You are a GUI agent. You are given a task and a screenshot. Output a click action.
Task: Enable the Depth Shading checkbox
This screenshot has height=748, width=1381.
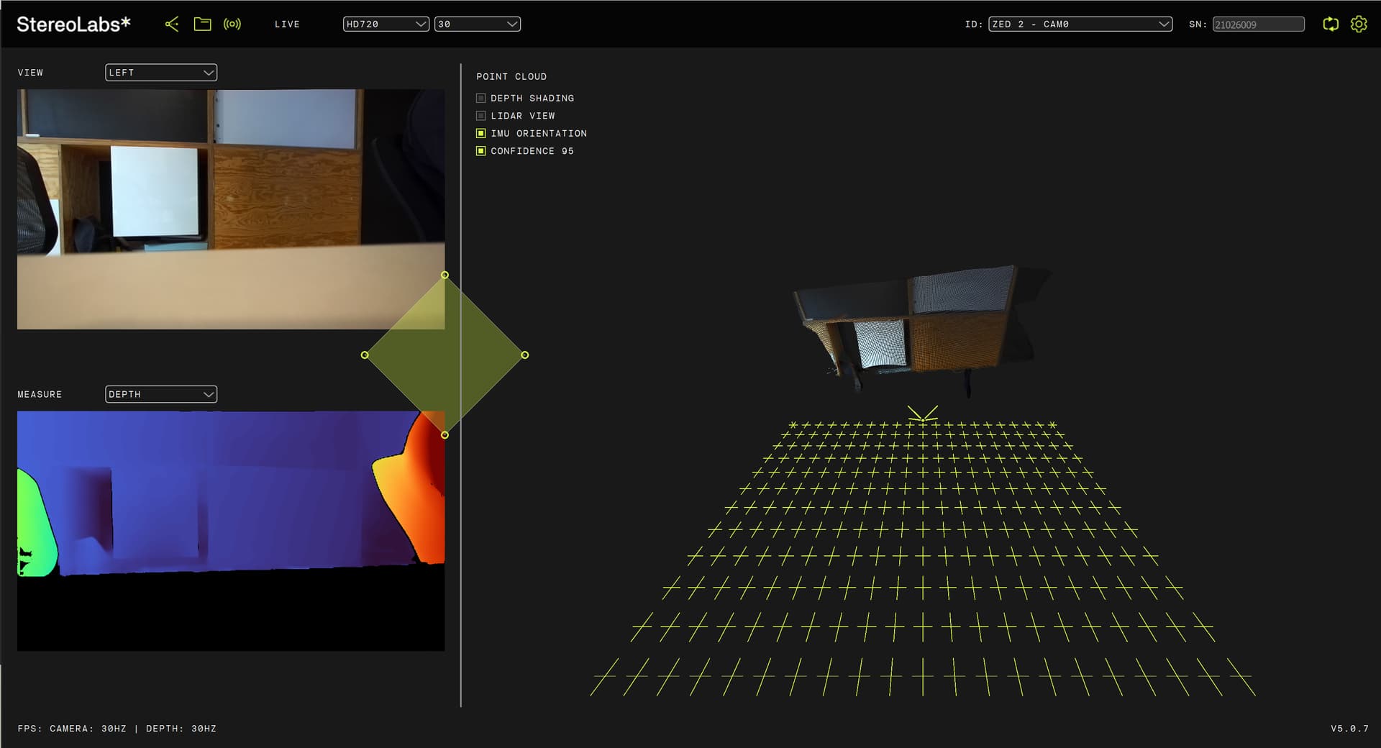click(481, 99)
